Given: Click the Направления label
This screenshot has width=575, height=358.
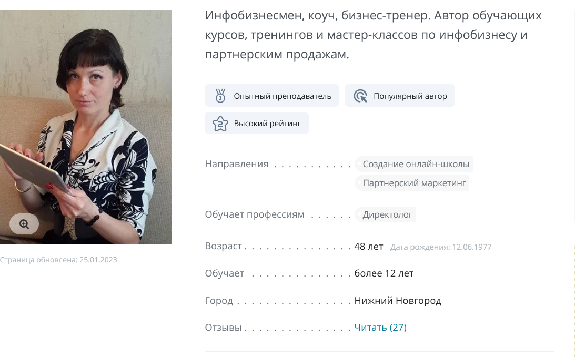Looking at the screenshot, I should [237, 164].
